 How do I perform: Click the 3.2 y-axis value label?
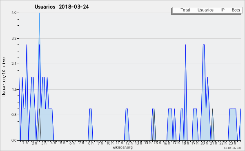(14, 38)
